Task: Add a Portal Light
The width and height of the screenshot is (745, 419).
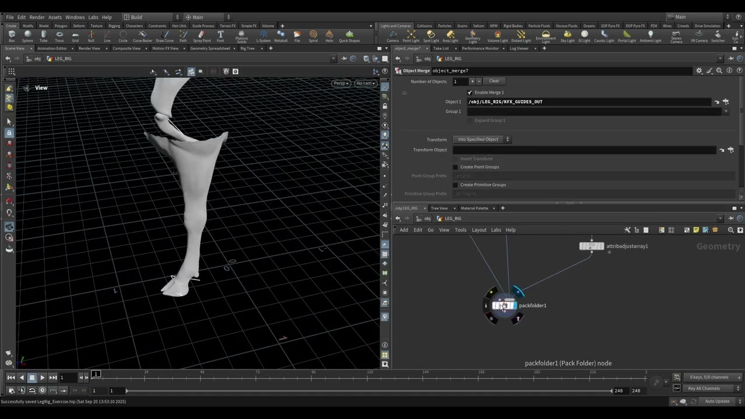Action: tap(627, 36)
